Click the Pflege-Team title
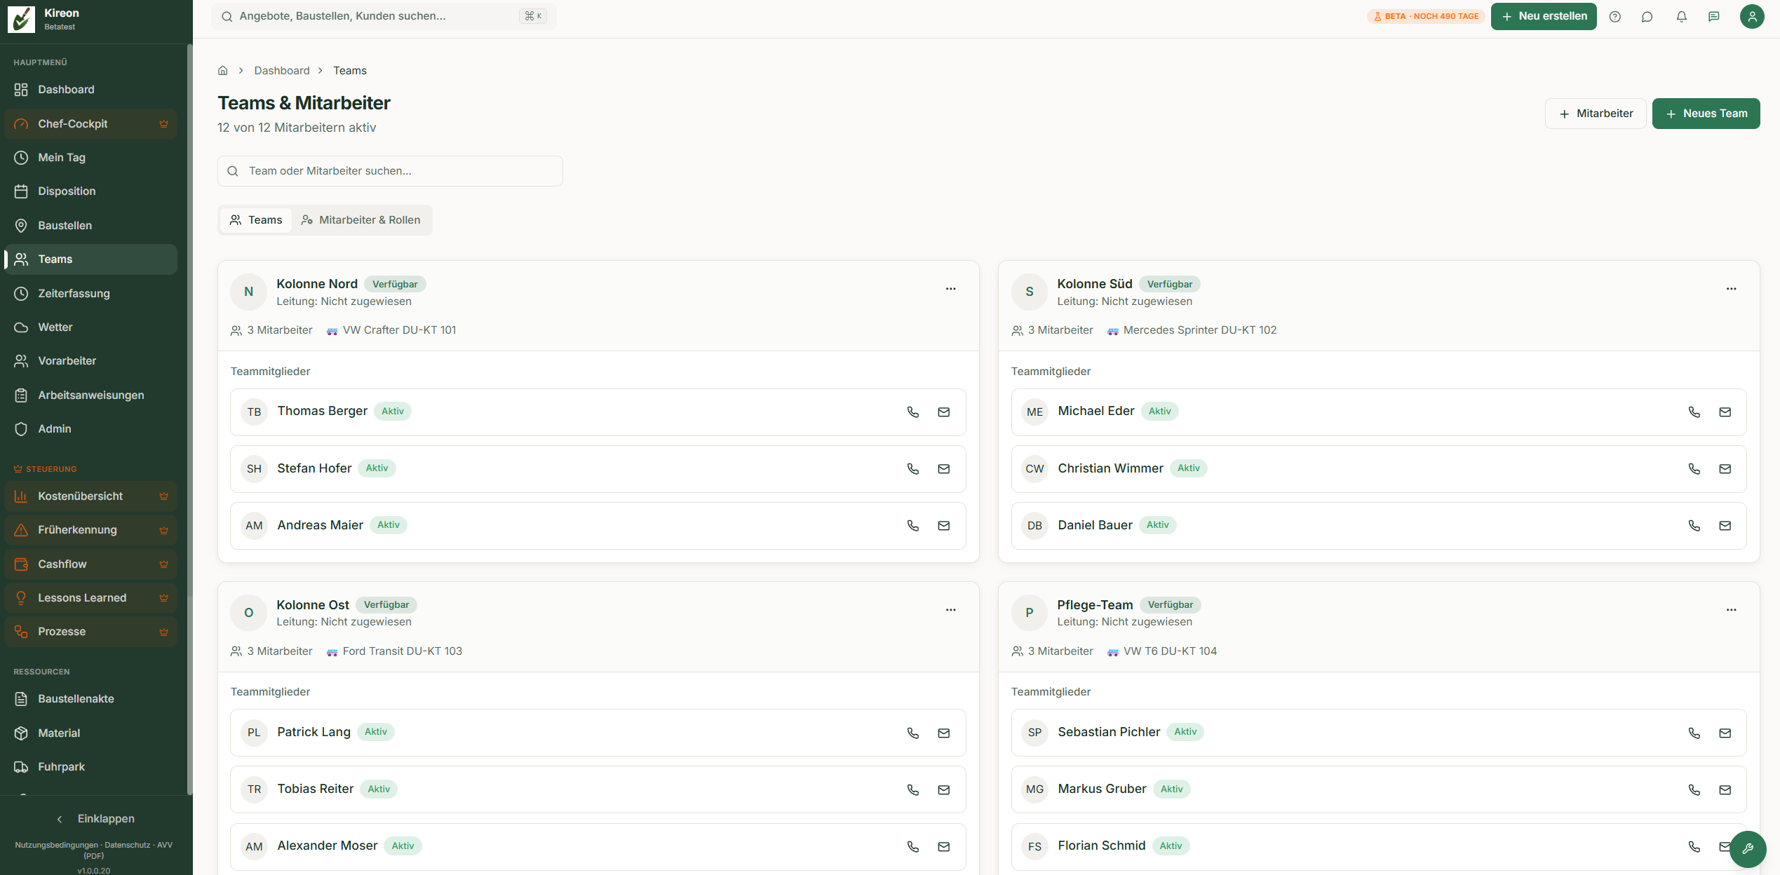1780x875 pixels. pos(1095,605)
